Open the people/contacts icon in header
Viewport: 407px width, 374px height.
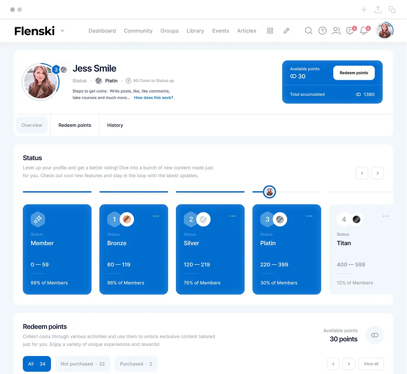coord(337,31)
